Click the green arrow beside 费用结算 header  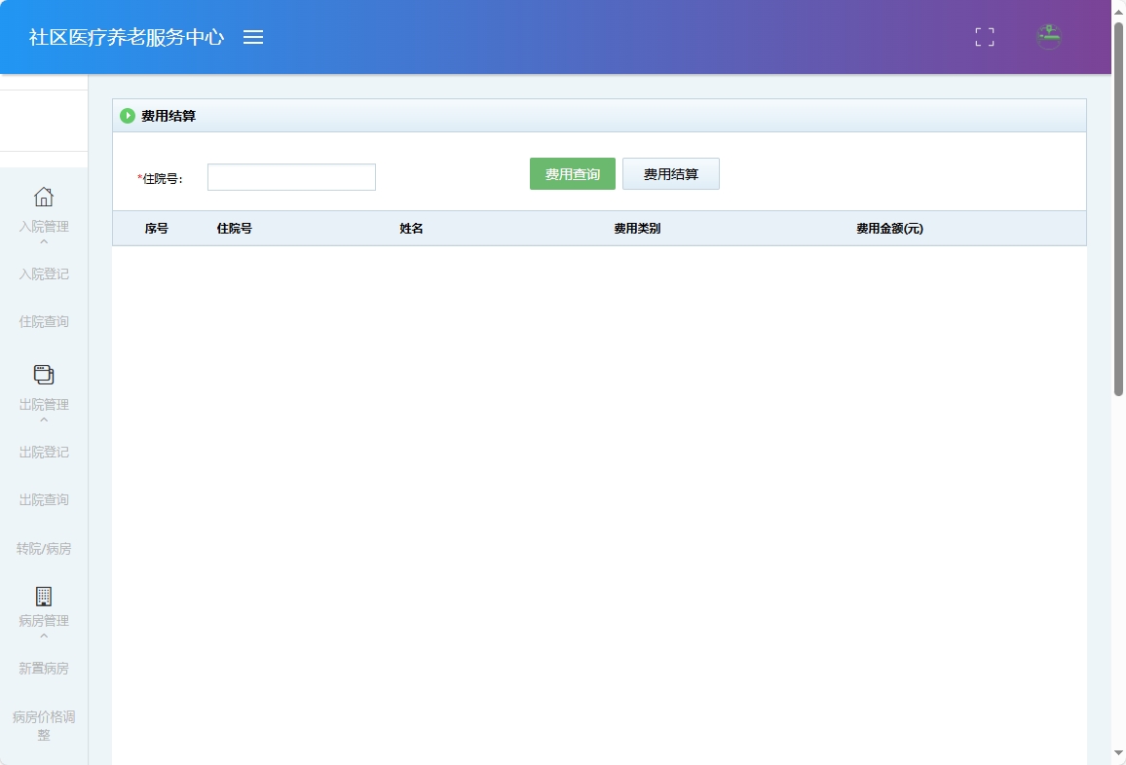128,115
